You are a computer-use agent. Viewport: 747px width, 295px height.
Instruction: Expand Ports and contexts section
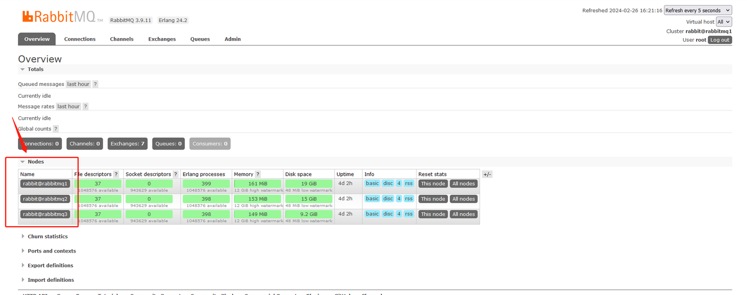click(48, 251)
